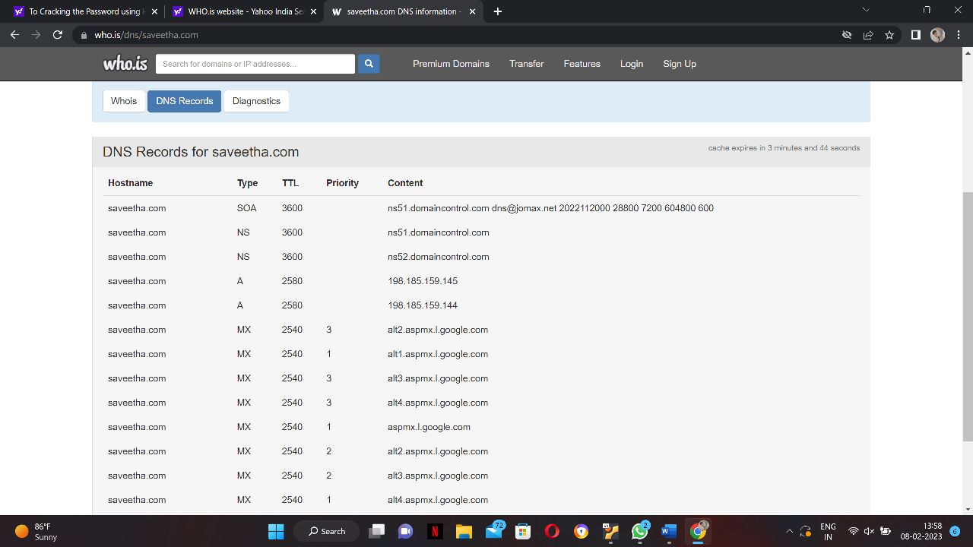Bookmark this page using the star icon
The height and width of the screenshot is (547, 973).
[889, 34]
